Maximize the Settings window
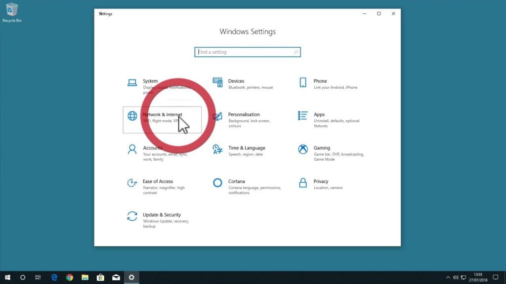This screenshot has height=284, width=506. pos(379,13)
